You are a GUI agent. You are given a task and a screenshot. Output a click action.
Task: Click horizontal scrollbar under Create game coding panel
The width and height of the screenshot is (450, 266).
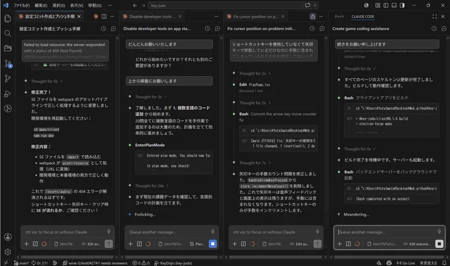tap(389, 257)
